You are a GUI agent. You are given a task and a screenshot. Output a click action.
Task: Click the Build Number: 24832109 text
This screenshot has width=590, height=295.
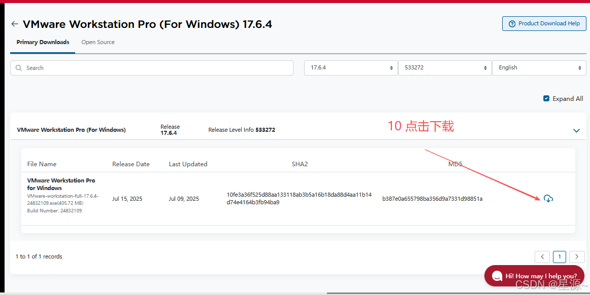pyautogui.click(x=54, y=211)
